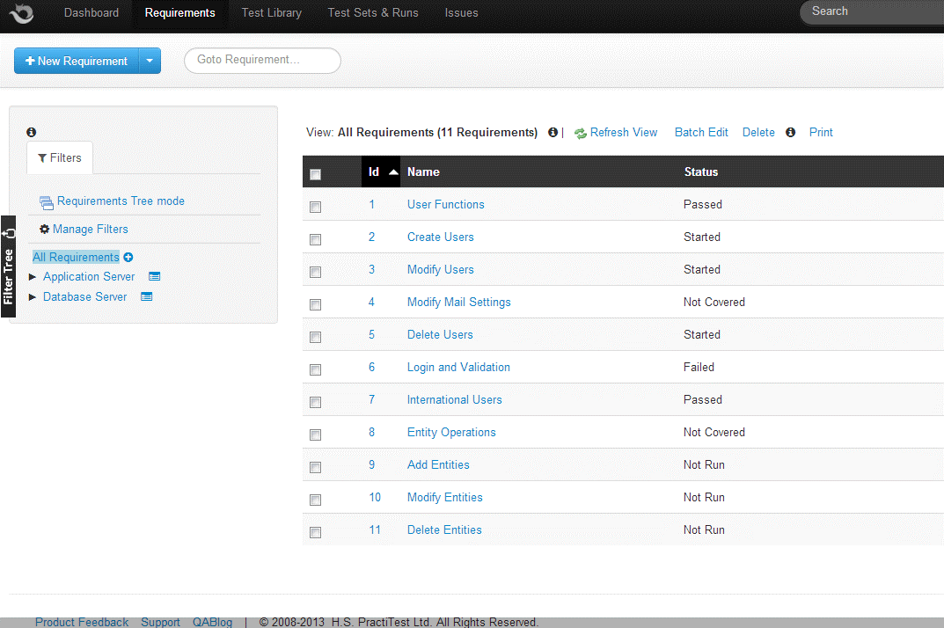Image resolution: width=944 pixels, height=628 pixels.
Task: Click the plus icon beside All Requirements filter
Action: (128, 258)
